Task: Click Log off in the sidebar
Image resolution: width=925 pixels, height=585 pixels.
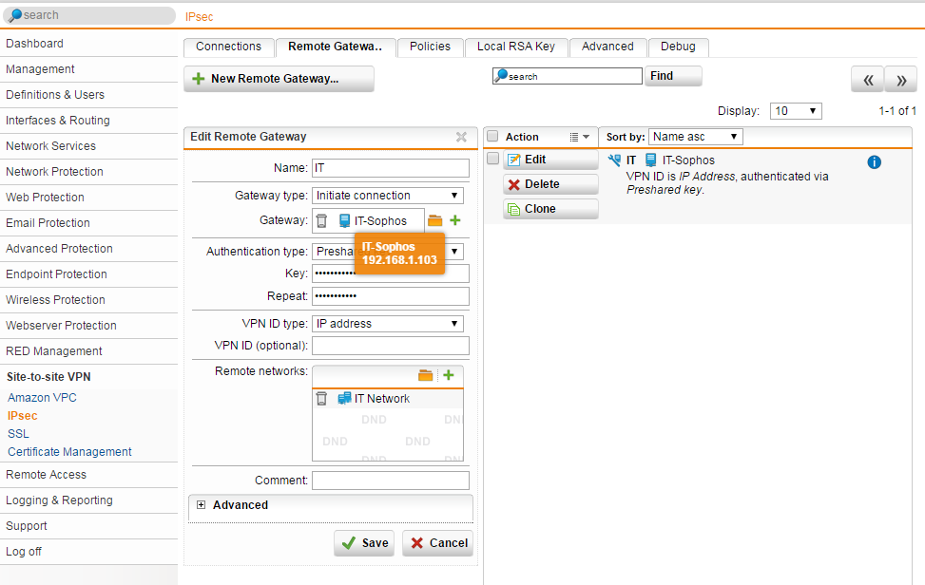Action: [x=88, y=552]
